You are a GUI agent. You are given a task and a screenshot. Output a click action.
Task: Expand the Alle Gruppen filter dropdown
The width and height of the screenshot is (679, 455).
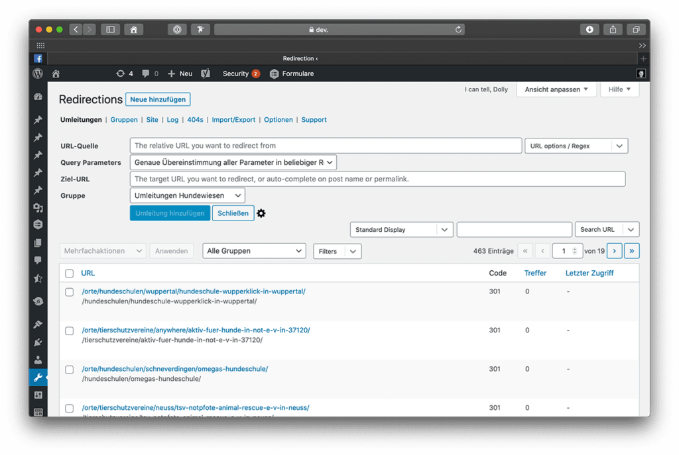click(x=254, y=251)
